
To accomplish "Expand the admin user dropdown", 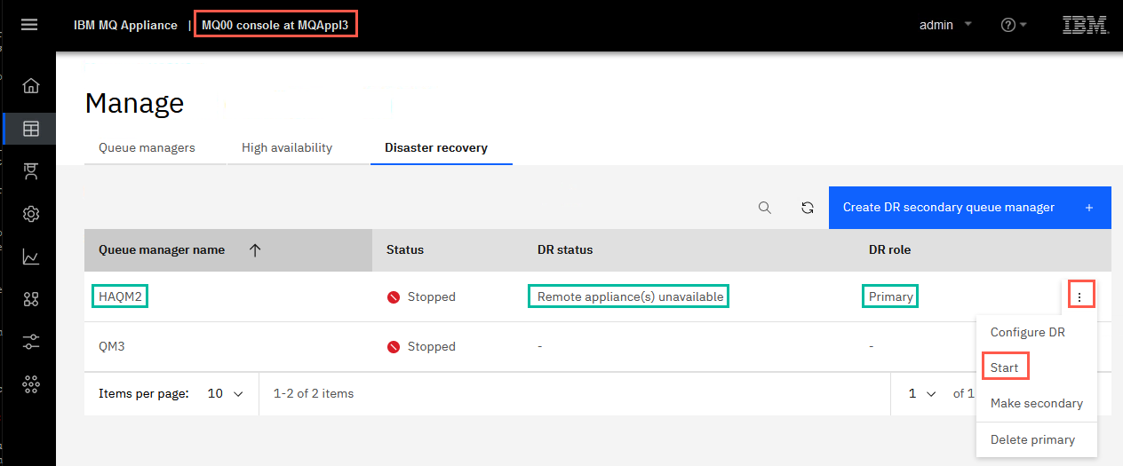I will 945,25.
